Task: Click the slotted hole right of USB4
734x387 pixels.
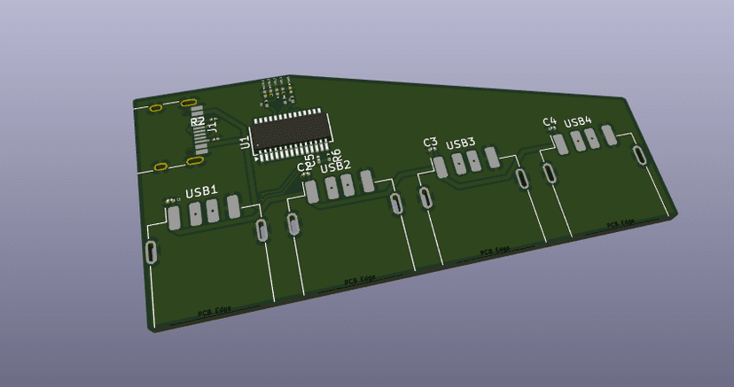Action: (x=640, y=156)
